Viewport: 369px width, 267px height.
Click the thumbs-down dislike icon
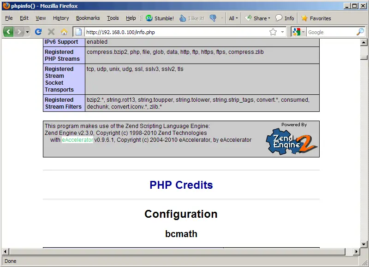tap(213, 18)
